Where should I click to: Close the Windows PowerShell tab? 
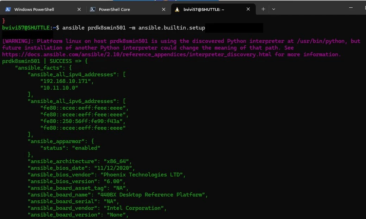click(x=79, y=9)
